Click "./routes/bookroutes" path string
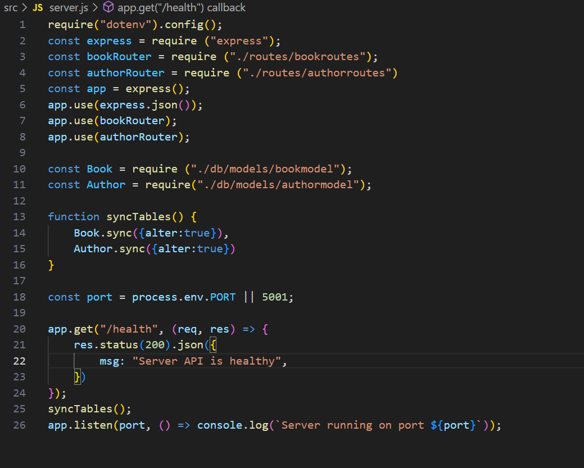 point(297,57)
